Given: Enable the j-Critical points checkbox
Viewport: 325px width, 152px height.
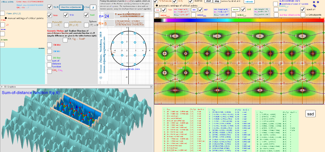Looking at the screenshot, I should 303,15.
